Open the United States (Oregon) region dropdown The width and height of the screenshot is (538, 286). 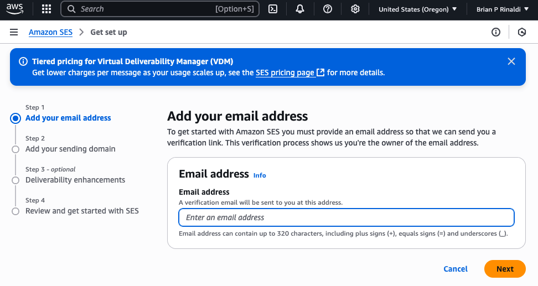pyautogui.click(x=417, y=9)
